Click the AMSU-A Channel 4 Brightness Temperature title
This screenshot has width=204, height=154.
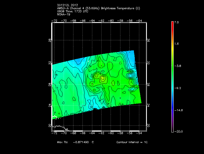[98, 8]
